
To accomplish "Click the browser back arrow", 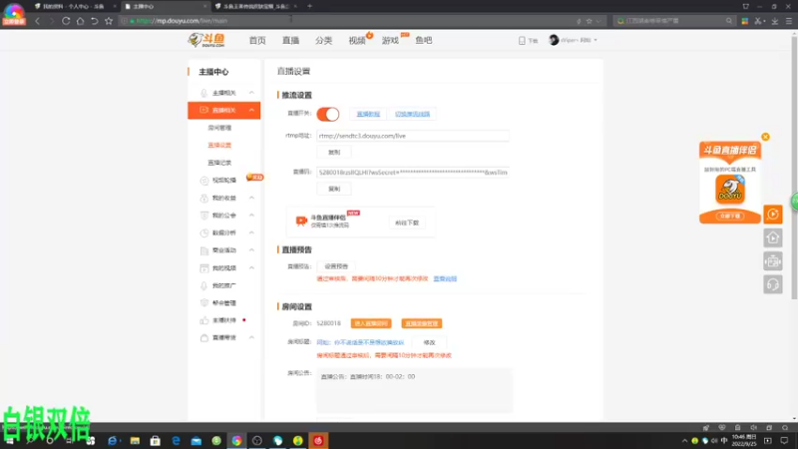I will coord(37,21).
